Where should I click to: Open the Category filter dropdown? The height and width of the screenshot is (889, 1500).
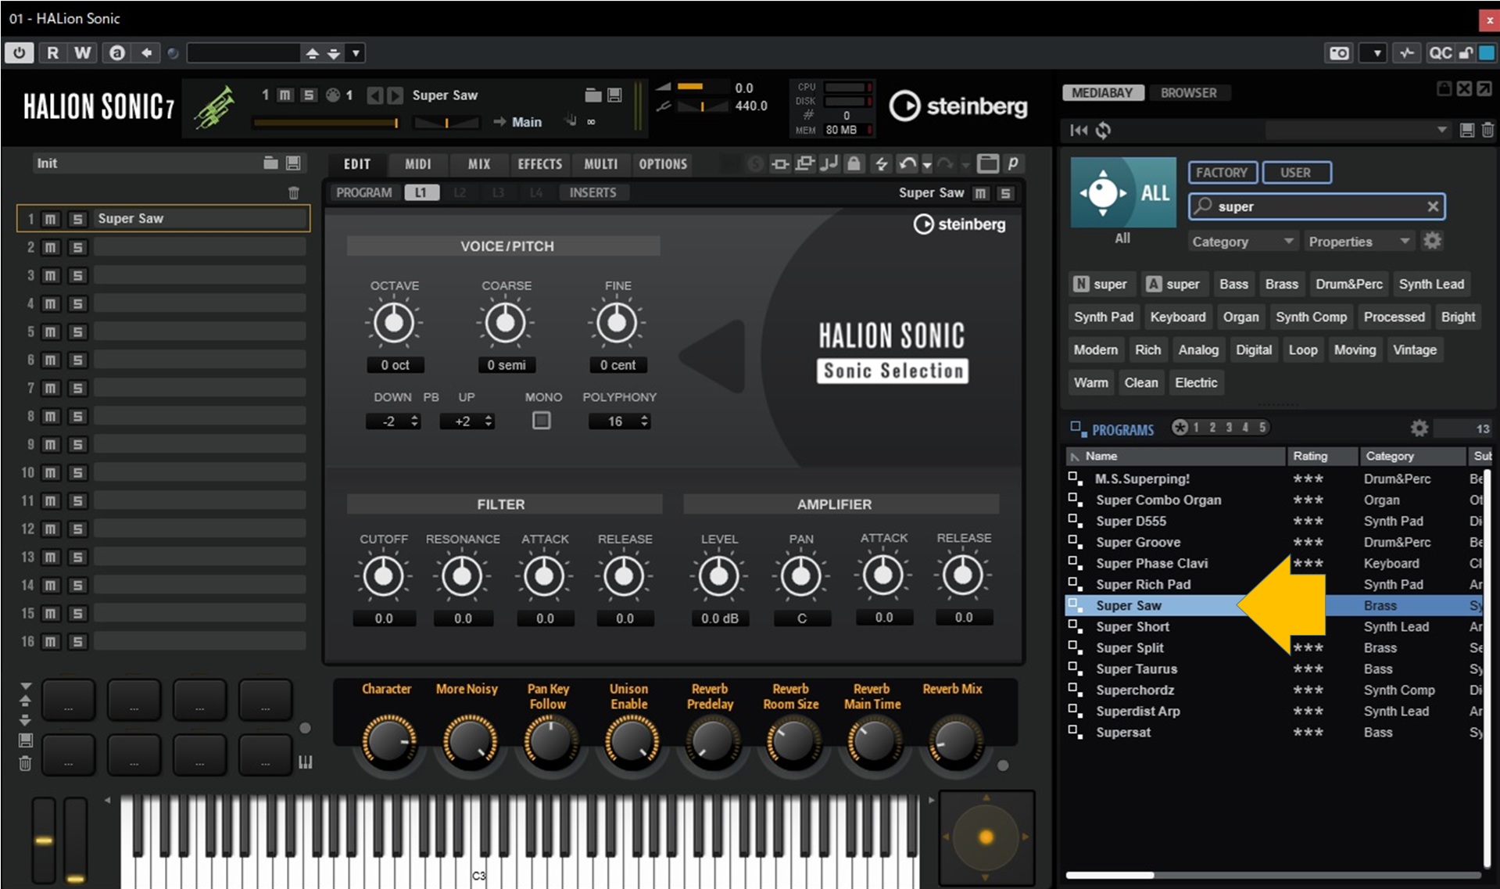(x=1241, y=242)
